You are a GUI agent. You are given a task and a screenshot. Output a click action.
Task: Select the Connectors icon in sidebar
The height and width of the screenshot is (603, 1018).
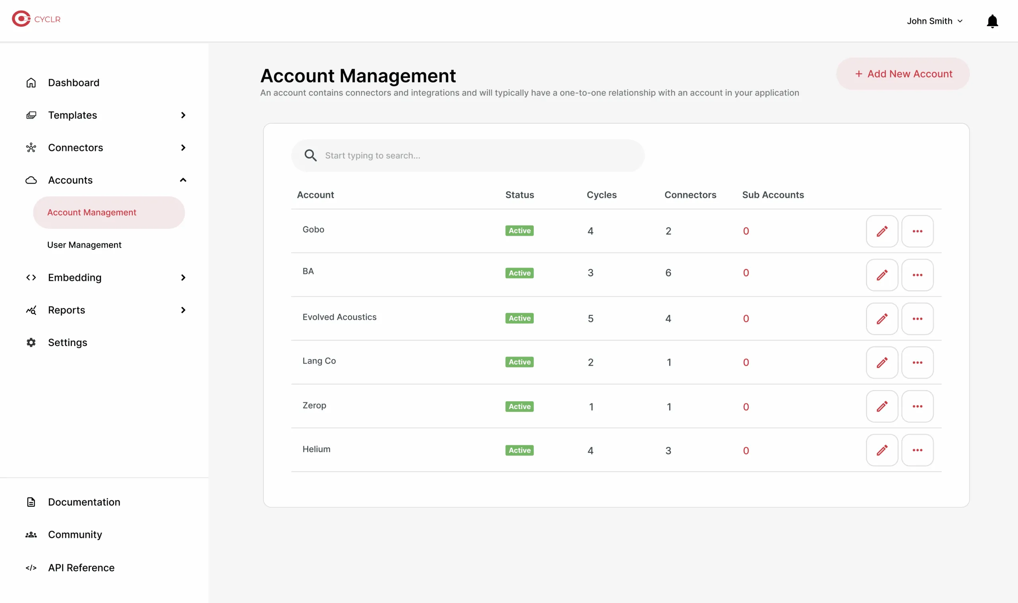pos(31,147)
